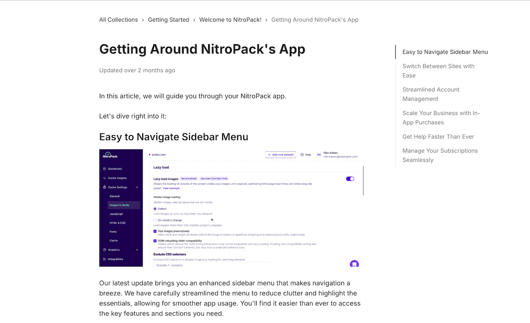Screen dimensions: 530x323
Task: Click the Cache Settings icon in the sidebar
Action: coord(105,187)
